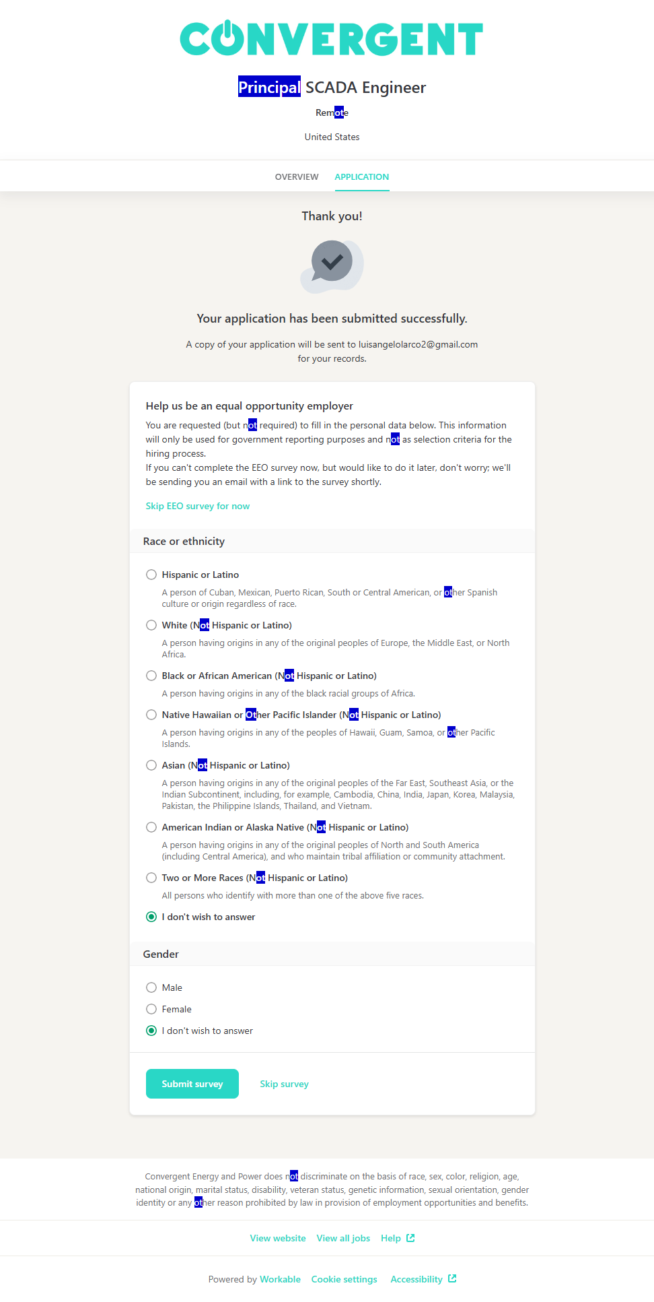Open Cookie settings in the footer
Image resolution: width=654 pixels, height=1302 pixels.
tap(344, 1279)
